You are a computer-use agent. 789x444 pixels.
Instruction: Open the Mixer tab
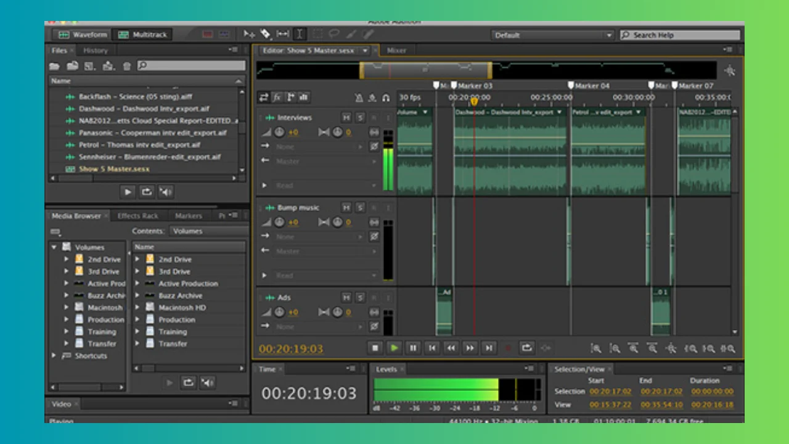click(396, 51)
